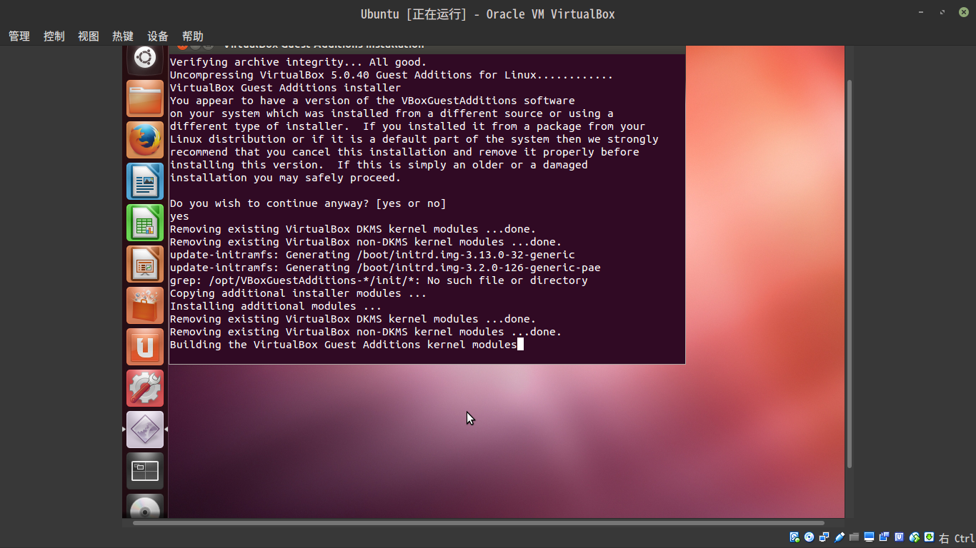This screenshot has height=548, width=976.
Task: Click the shared folders status icon
Action: [x=855, y=537]
